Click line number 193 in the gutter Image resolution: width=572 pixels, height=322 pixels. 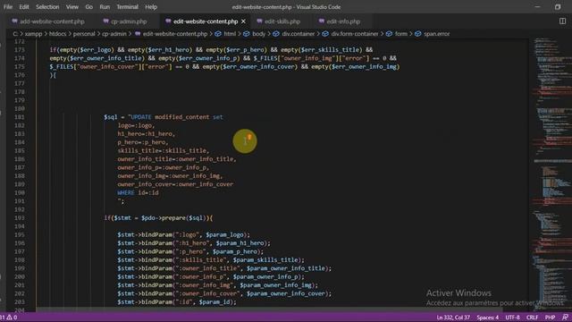pos(20,218)
